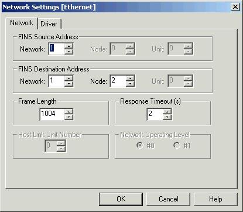The image size is (243, 212).
Task: Close the Network Settings window
Action: tap(235, 7)
